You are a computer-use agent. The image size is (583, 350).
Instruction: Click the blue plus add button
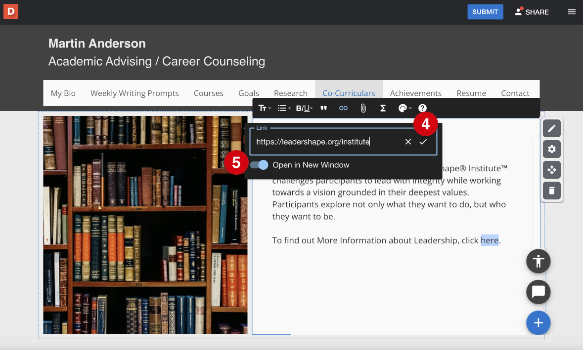coord(538,323)
